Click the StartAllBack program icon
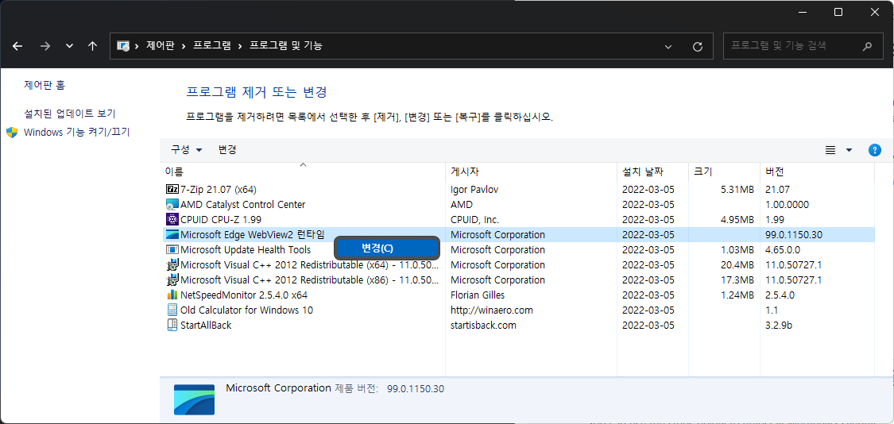The height and width of the screenshot is (424, 894). tap(172, 326)
